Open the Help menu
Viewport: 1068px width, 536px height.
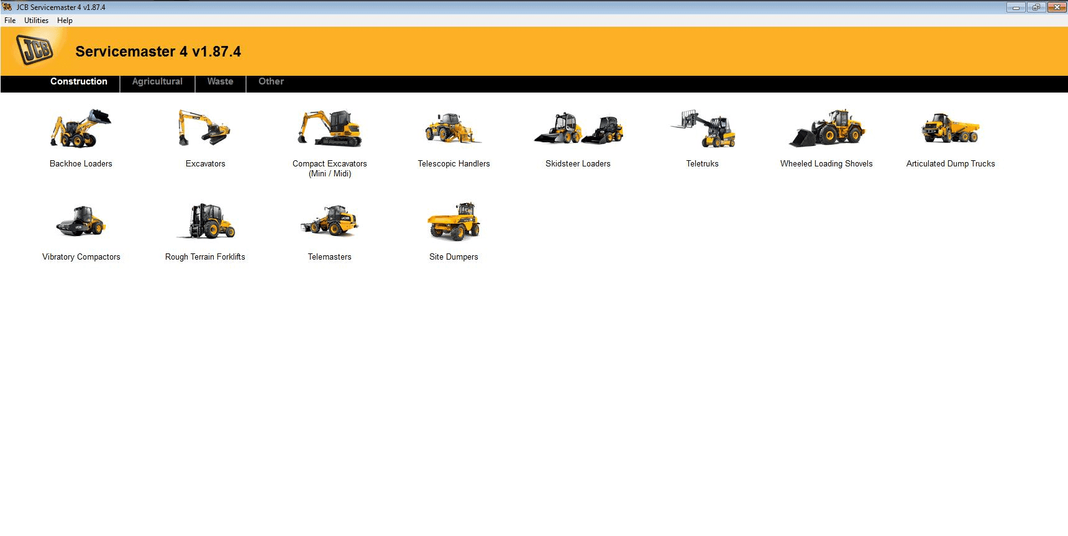click(x=65, y=20)
